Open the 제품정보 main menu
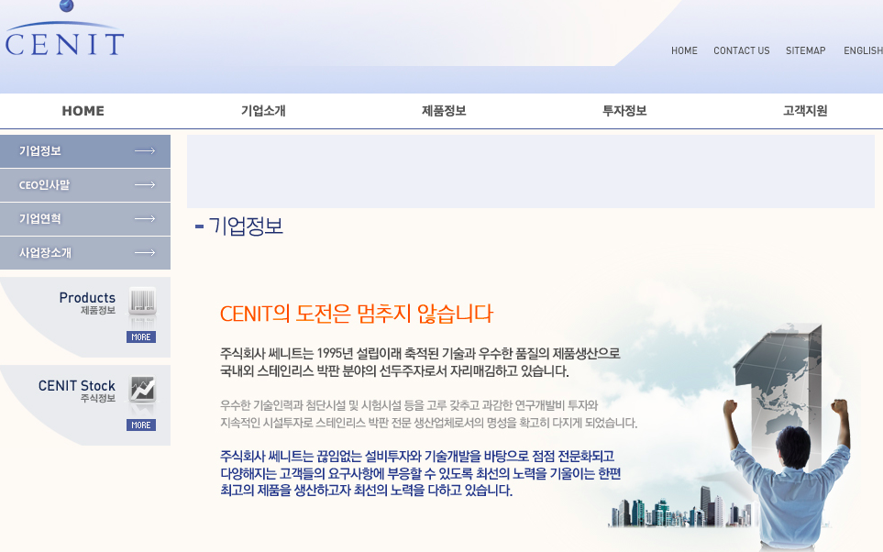Image resolution: width=883 pixels, height=552 pixels. click(444, 111)
